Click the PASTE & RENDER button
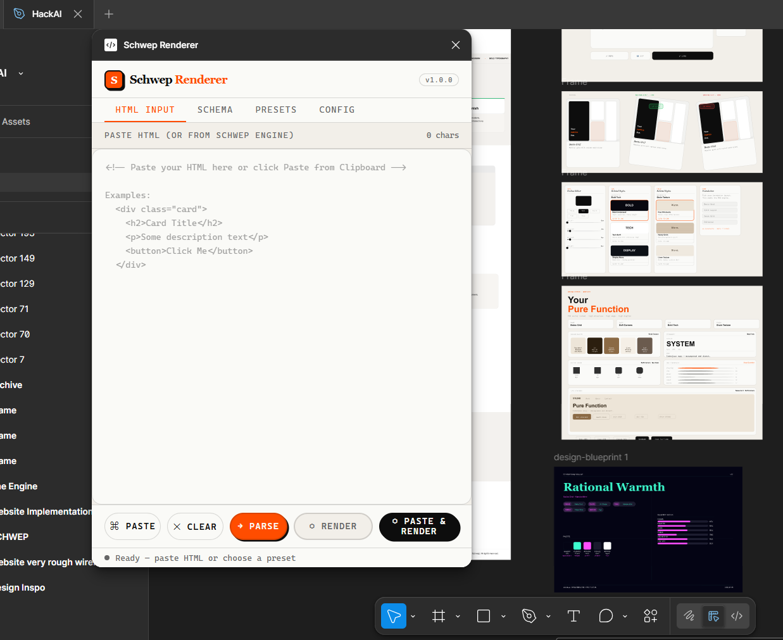 (x=419, y=527)
